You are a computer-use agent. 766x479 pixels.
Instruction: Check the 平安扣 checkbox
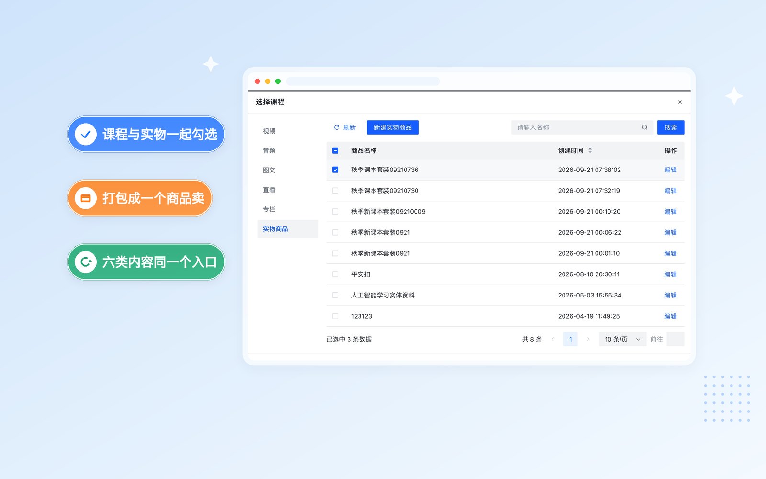[x=335, y=274]
